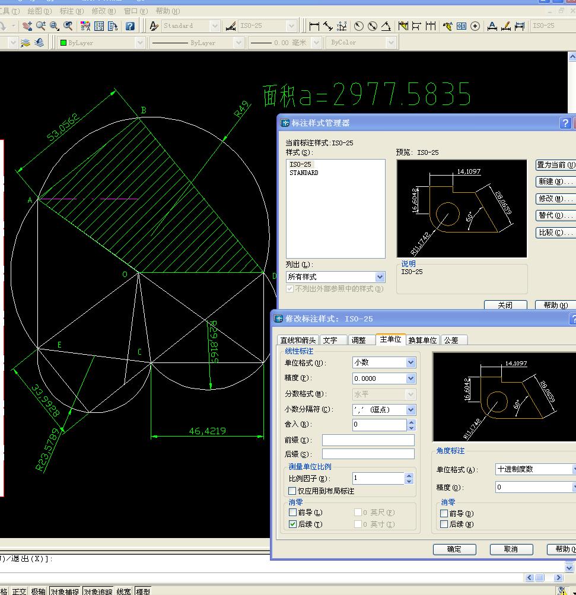Click the Linear dimension tool icon
Viewport: 576px width, 595px height.
(314, 26)
